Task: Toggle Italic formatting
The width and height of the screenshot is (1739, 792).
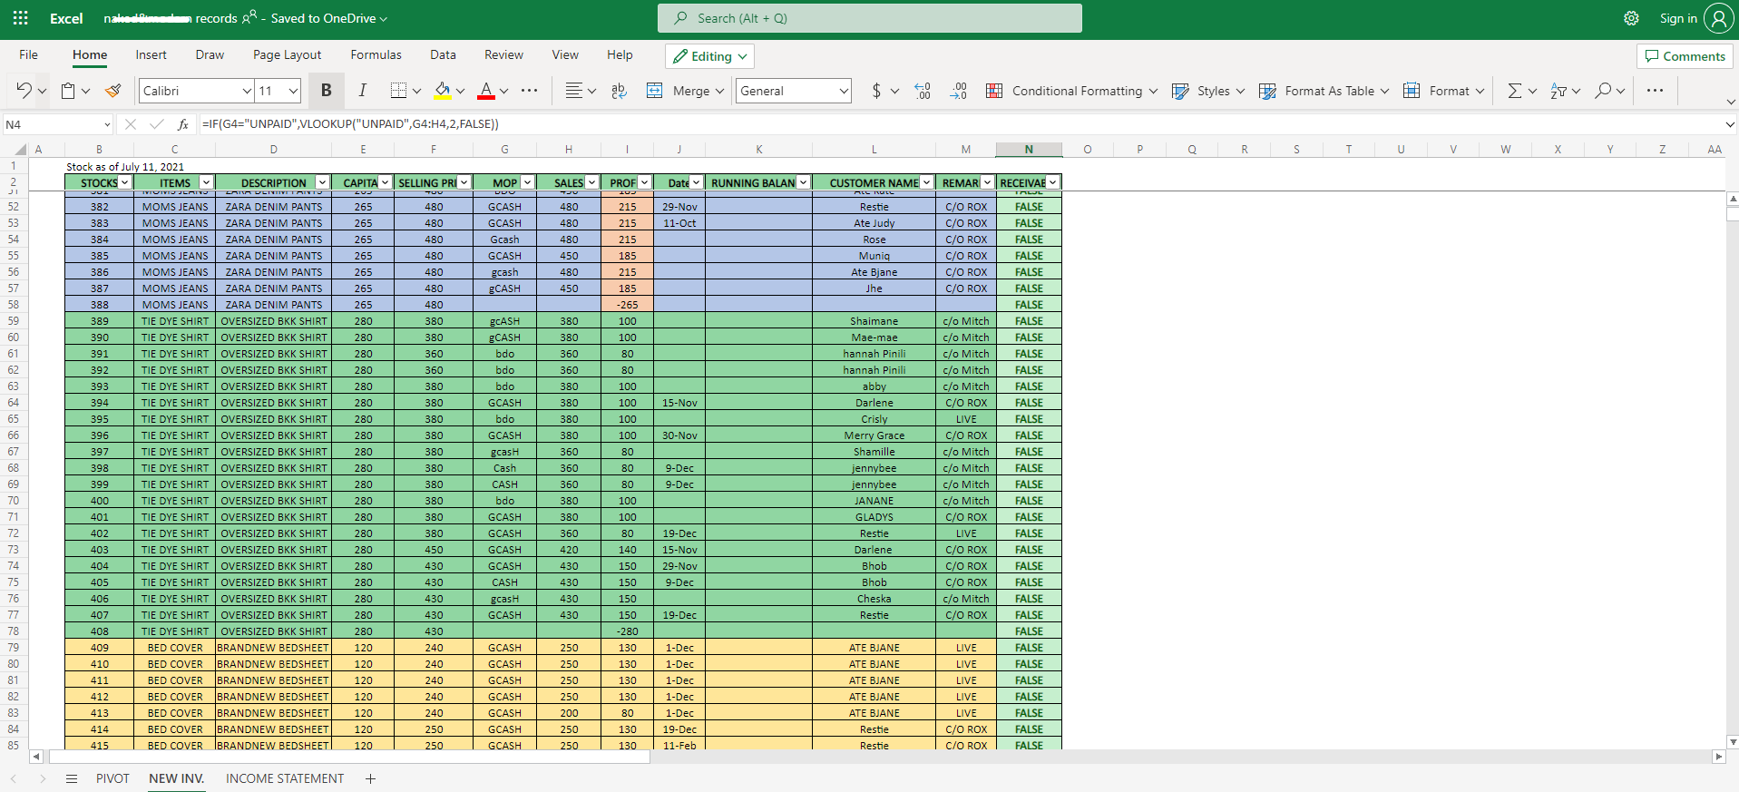Action: [363, 91]
